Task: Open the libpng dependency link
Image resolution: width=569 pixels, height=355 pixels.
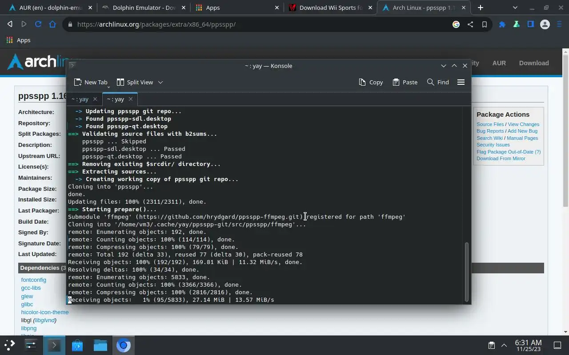Action: pyautogui.click(x=28, y=328)
